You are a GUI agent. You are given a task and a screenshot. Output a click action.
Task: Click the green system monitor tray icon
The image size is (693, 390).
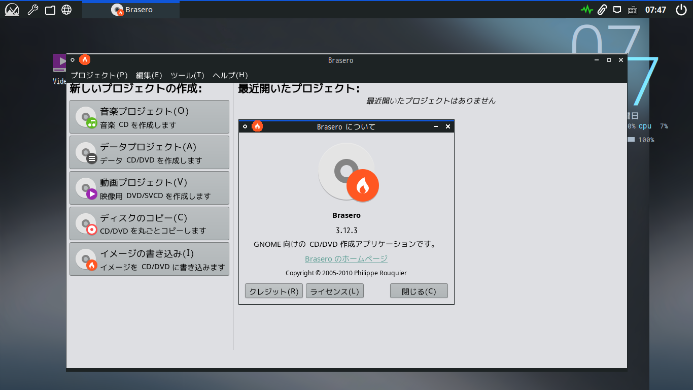[x=587, y=10]
